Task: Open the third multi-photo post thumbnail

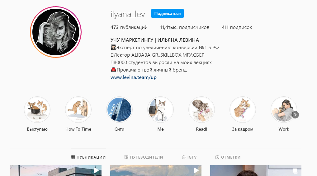Action: point(256,170)
